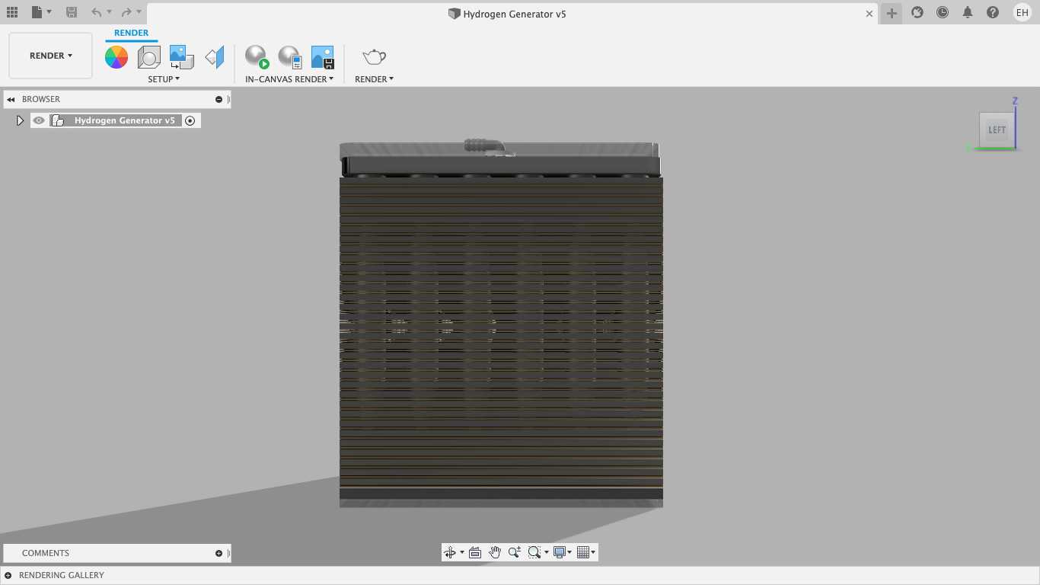Click the component icon beside Hydrogen Generator v5
The height and width of the screenshot is (585, 1040).
pos(57,120)
